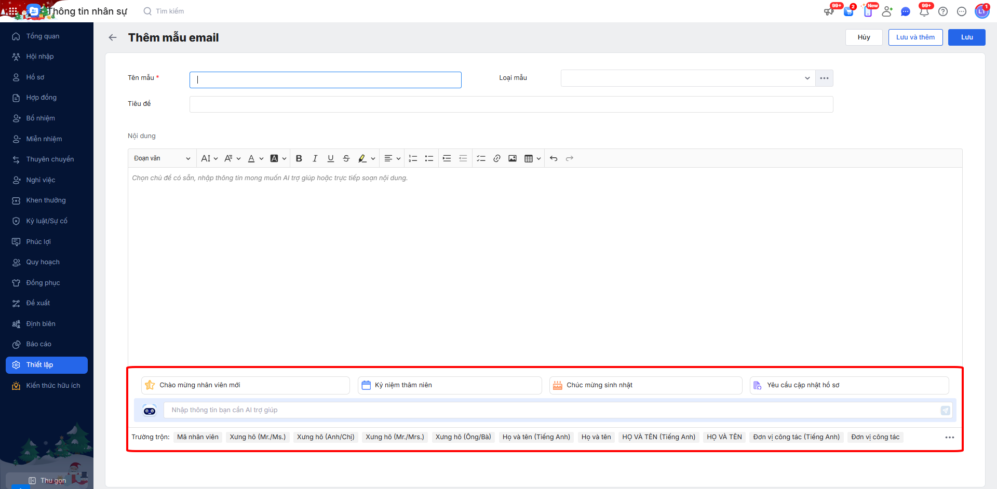Viewport: 997px width, 489px height.
Task: Expand the Đoạn văn paragraph style dropdown
Action: coord(162,158)
